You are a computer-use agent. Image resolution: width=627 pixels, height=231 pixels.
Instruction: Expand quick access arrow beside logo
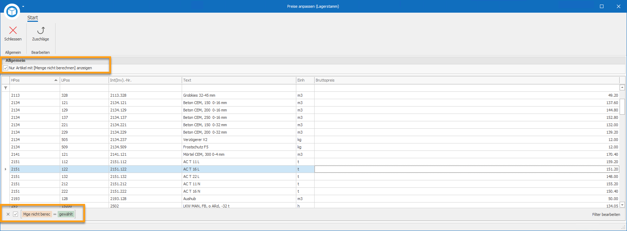23,6
